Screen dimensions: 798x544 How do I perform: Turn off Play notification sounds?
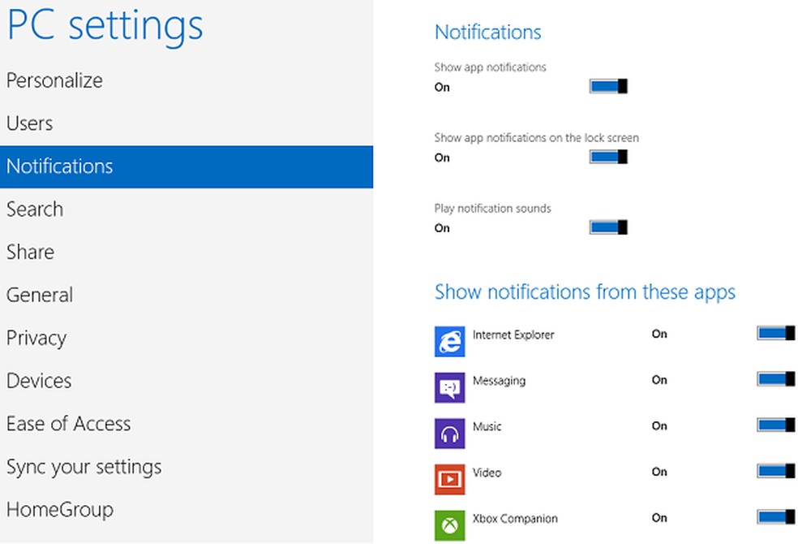[x=607, y=227]
